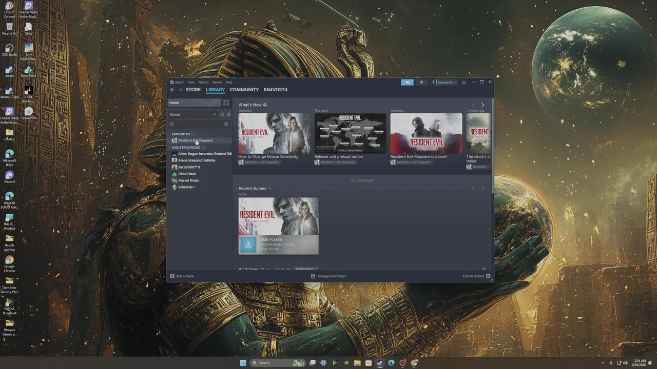657x369 pixels.
Task: Switch to the COMMUNITY tab
Action: click(x=244, y=90)
